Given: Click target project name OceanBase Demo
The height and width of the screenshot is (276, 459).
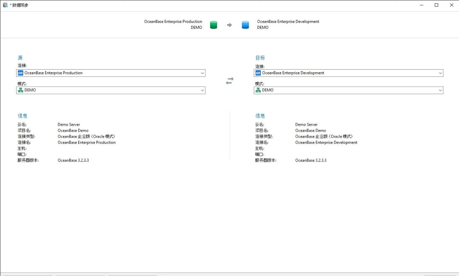Looking at the screenshot, I should point(311,130).
